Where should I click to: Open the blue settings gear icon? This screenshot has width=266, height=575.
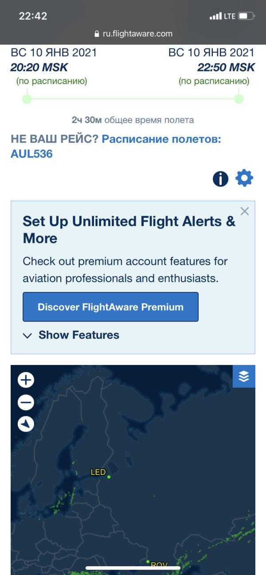244,178
